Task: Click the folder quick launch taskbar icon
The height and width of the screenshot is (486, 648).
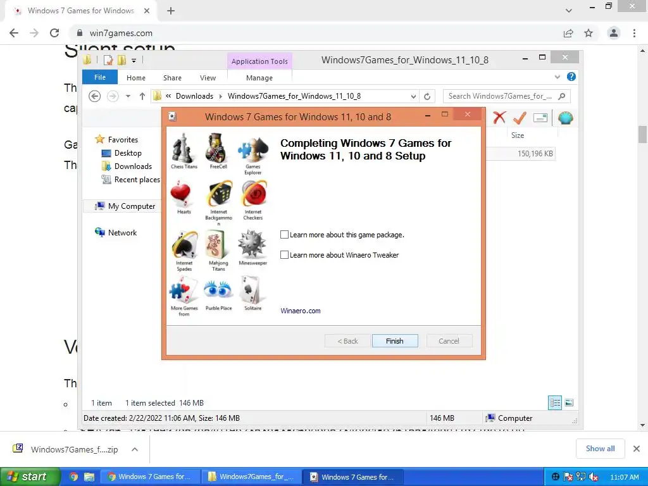Action: tap(89, 477)
